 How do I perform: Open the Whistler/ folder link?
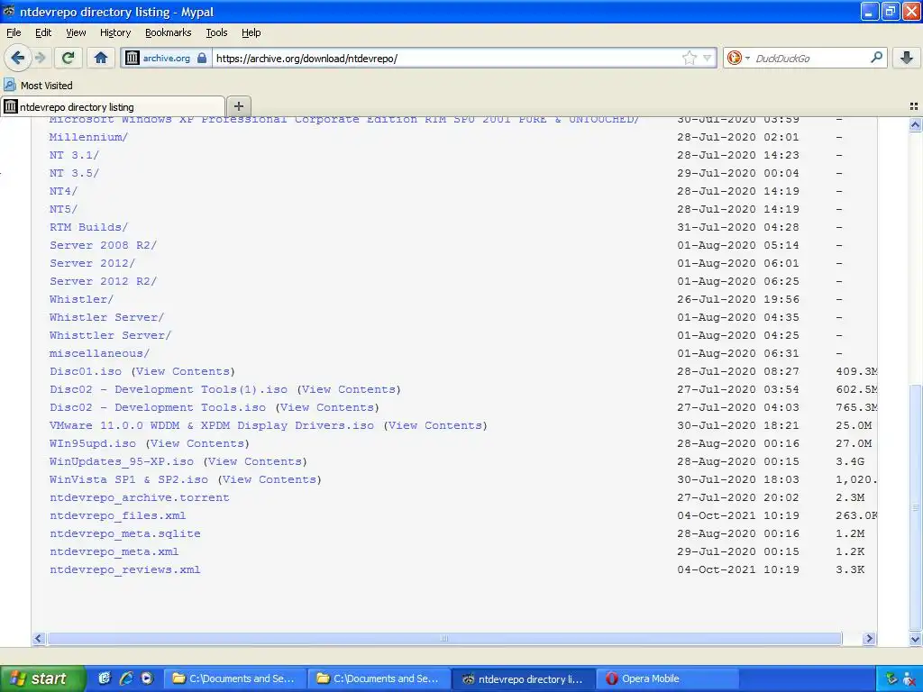click(81, 299)
